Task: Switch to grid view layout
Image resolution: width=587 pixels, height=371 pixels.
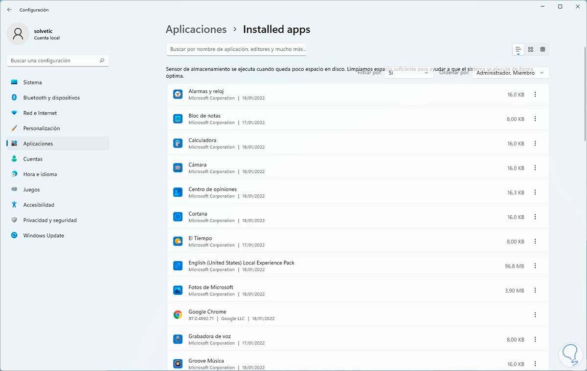Action: coord(530,49)
